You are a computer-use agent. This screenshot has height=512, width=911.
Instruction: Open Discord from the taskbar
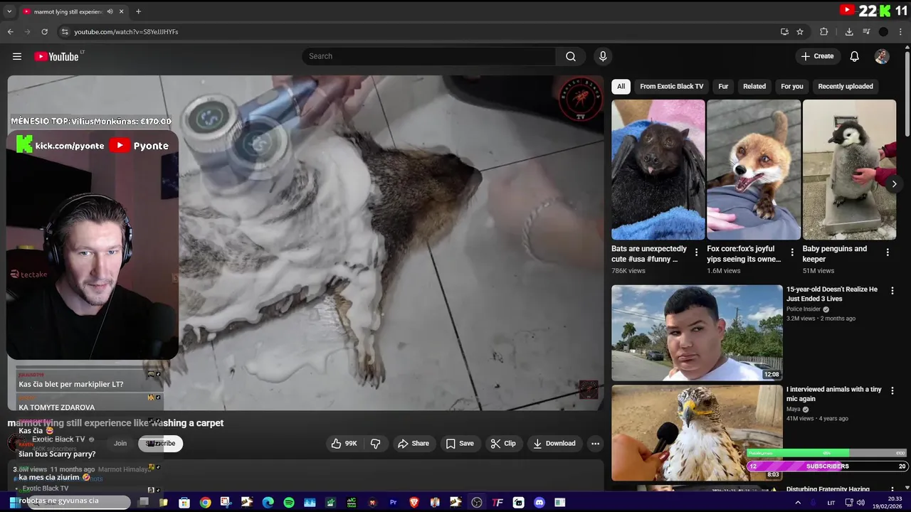(x=539, y=502)
